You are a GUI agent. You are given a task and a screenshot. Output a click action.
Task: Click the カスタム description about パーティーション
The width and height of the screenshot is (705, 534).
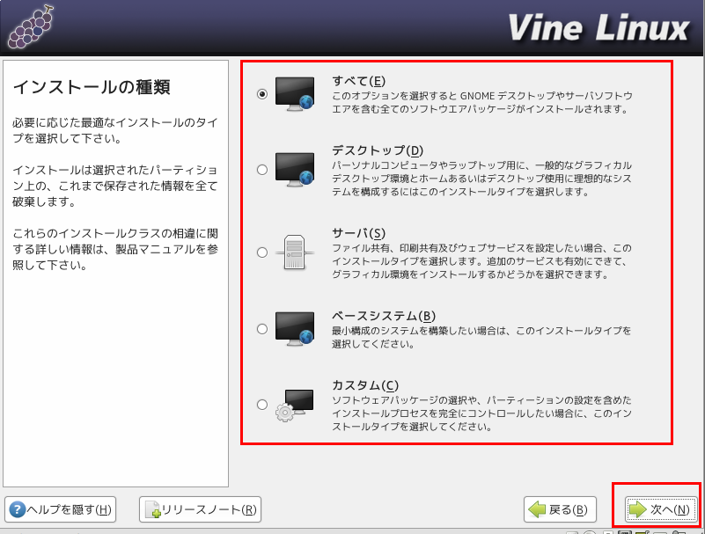click(482, 413)
